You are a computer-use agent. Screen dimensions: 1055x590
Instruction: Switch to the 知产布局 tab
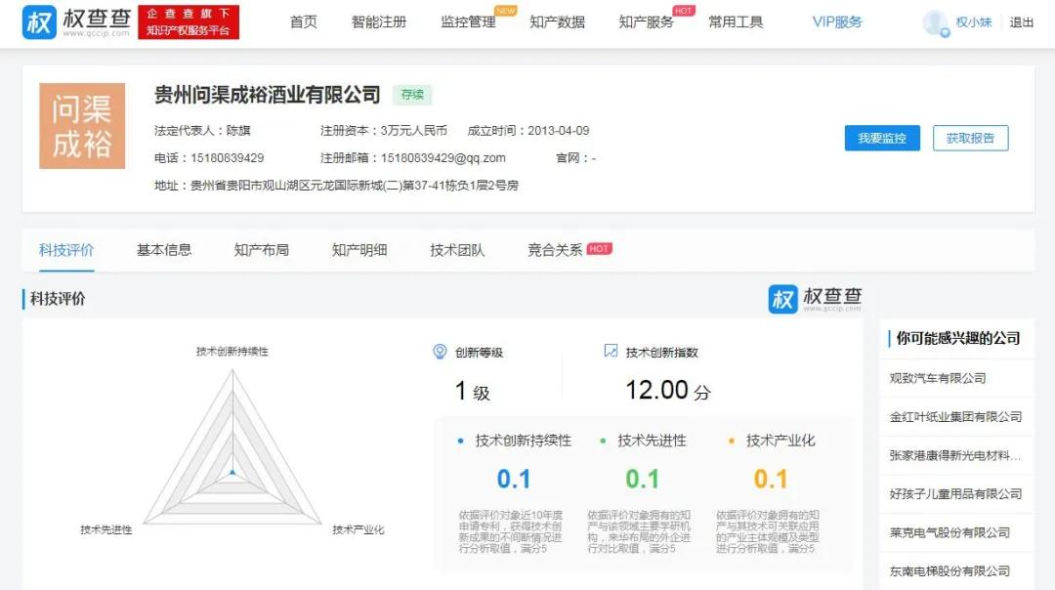pos(262,250)
